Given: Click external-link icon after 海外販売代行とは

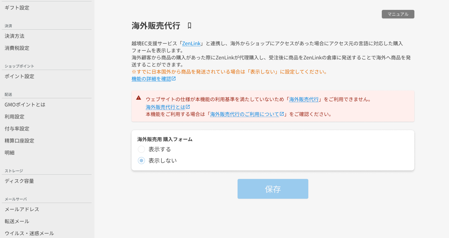Looking at the screenshot, I should coord(188,107).
